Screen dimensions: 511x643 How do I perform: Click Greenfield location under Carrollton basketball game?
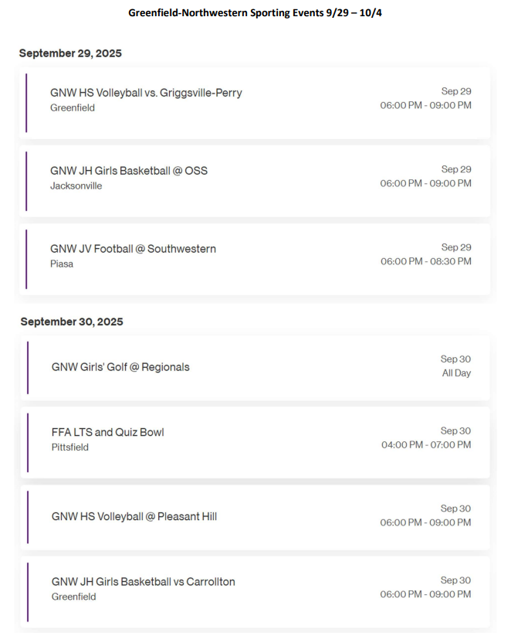point(74,597)
